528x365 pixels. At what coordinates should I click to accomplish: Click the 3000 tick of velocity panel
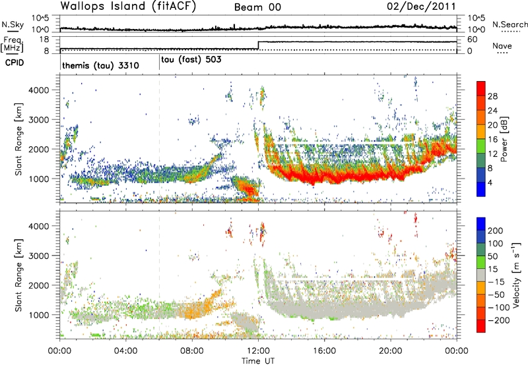pos(39,256)
